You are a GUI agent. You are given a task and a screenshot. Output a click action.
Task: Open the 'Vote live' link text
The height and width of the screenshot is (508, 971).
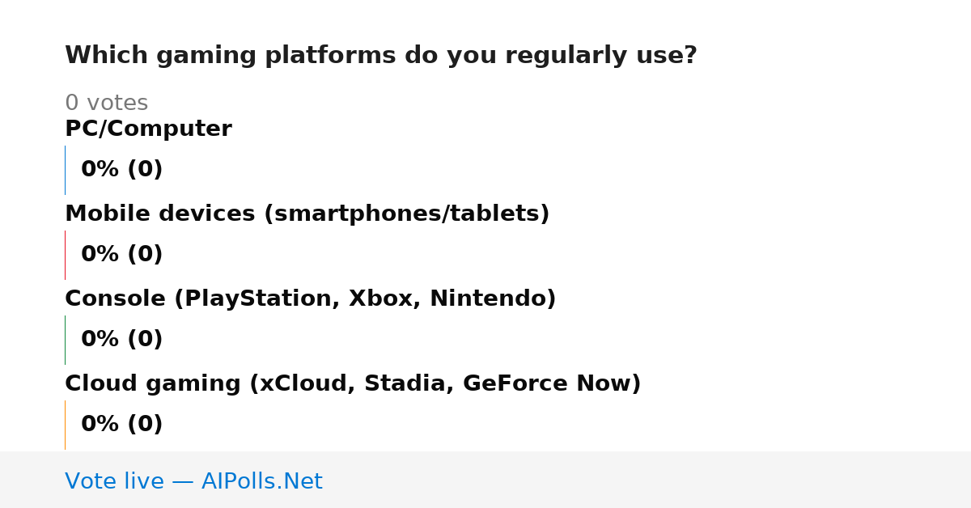click(x=114, y=482)
